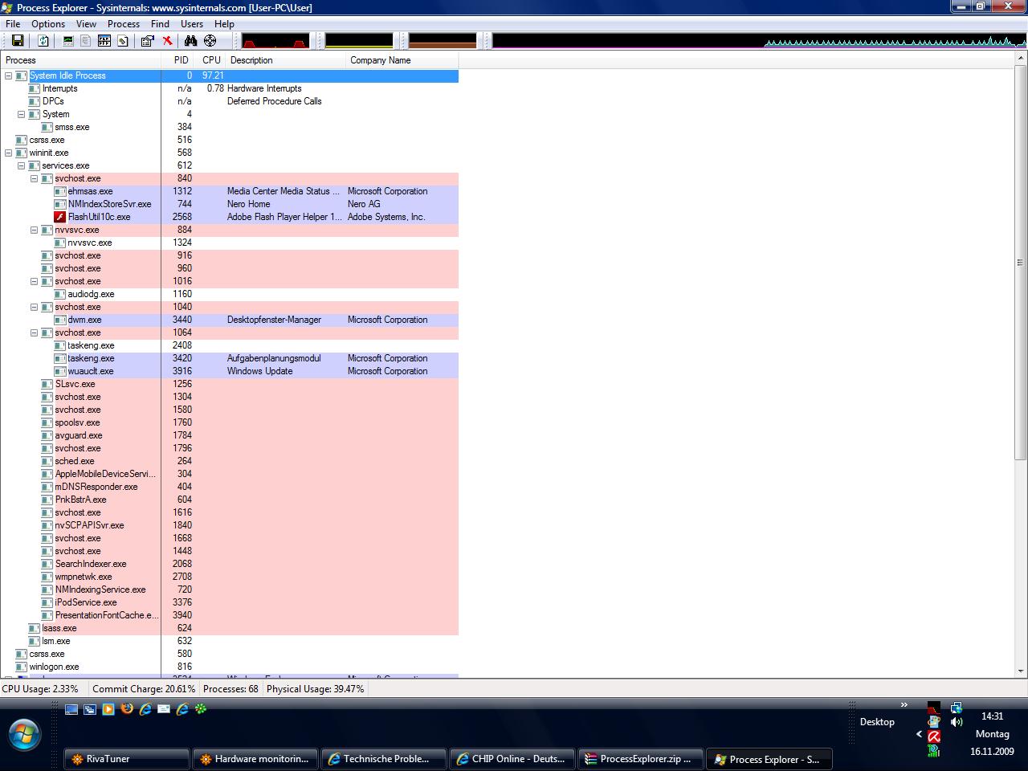This screenshot has width=1028, height=771.
Task: Click Show Desktop in Quick Launch
Action: point(71,709)
